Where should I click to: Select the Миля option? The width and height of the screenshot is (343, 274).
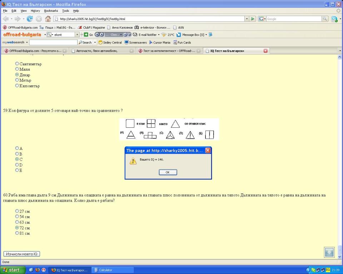17,69
